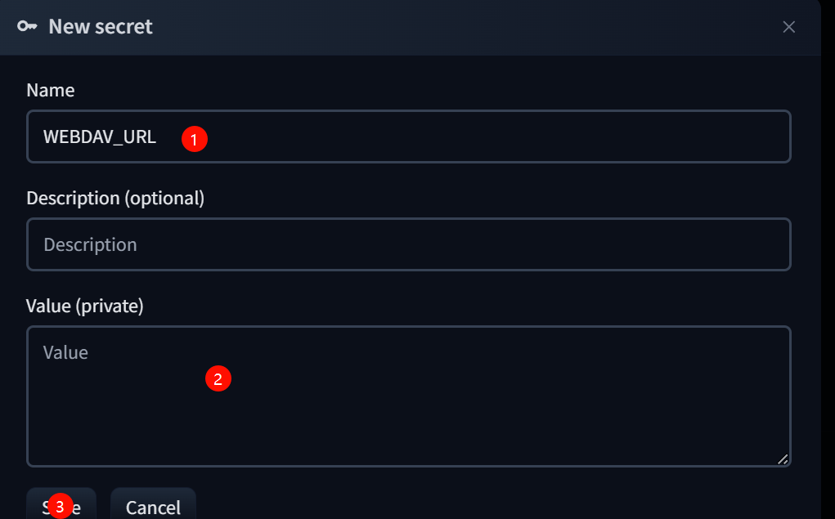Click the Value placeholder text
Image resolution: width=835 pixels, height=519 pixels.
point(65,352)
